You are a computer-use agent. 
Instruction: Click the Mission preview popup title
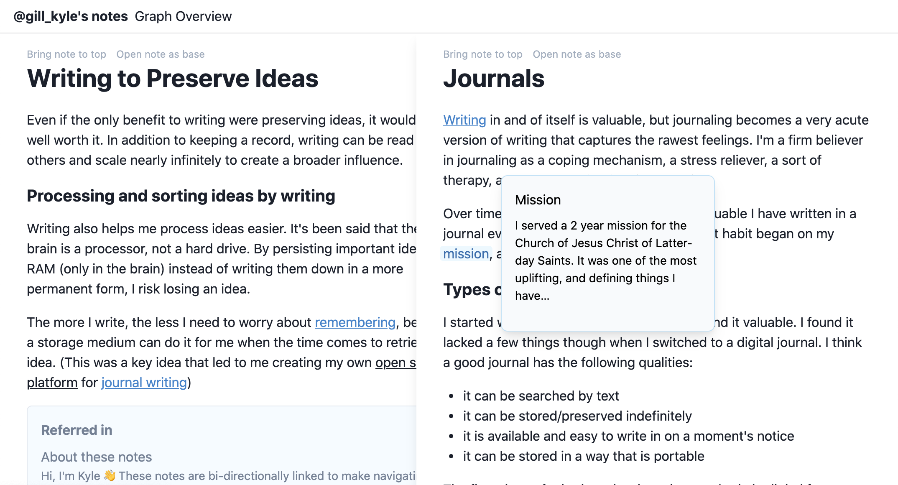pyautogui.click(x=538, y=200)
